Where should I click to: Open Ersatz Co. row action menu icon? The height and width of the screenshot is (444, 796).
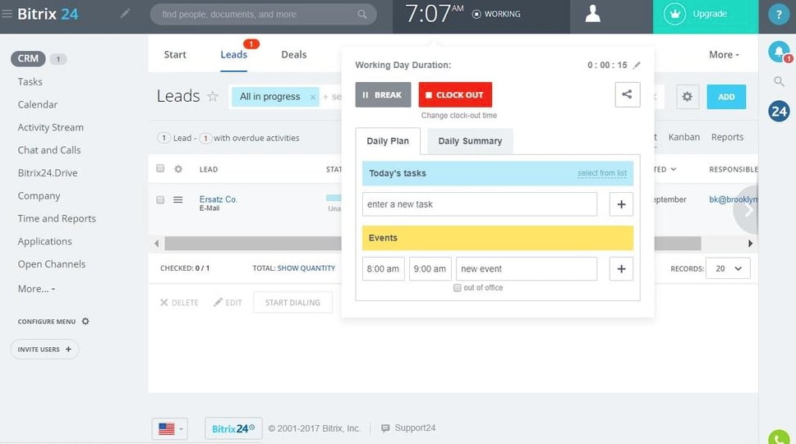(x=177, y=200)
